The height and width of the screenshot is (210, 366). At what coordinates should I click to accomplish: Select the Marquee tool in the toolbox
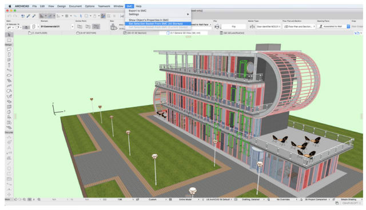coord(9,40)
